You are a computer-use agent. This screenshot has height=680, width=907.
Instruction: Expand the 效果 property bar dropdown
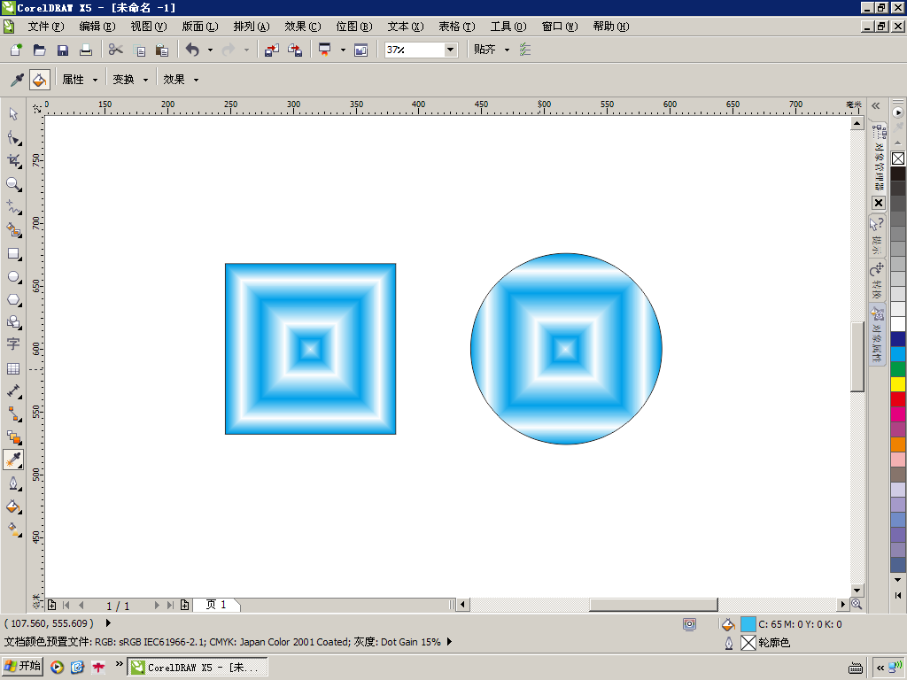(196, 80)
